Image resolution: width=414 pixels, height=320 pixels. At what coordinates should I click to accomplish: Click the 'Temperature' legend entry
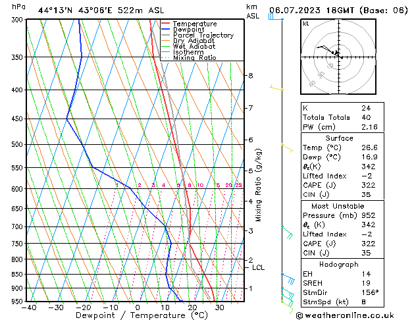[x=195, y=24]
